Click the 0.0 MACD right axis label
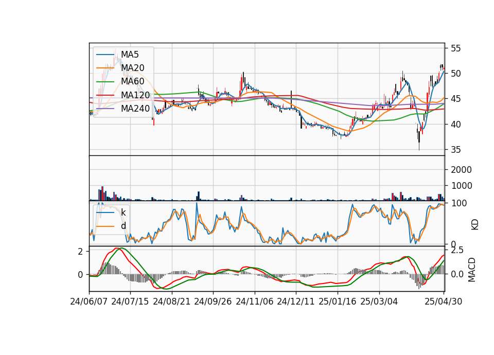 coord(457,274)
